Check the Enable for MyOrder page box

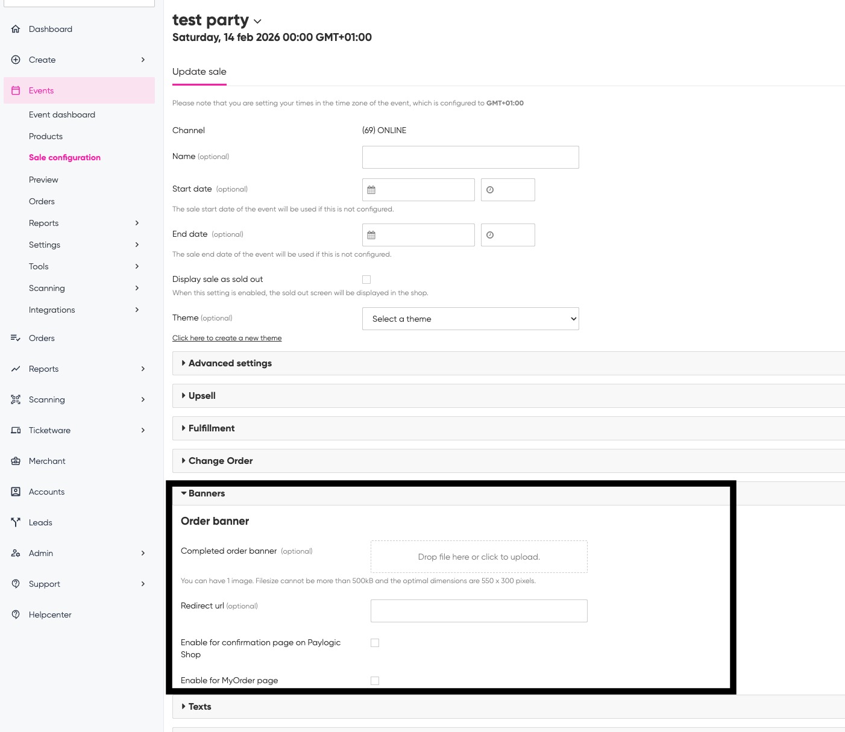(x=375, y=681)
